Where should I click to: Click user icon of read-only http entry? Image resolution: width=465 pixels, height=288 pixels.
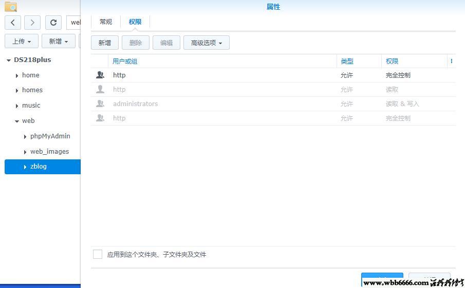[100, 89]
